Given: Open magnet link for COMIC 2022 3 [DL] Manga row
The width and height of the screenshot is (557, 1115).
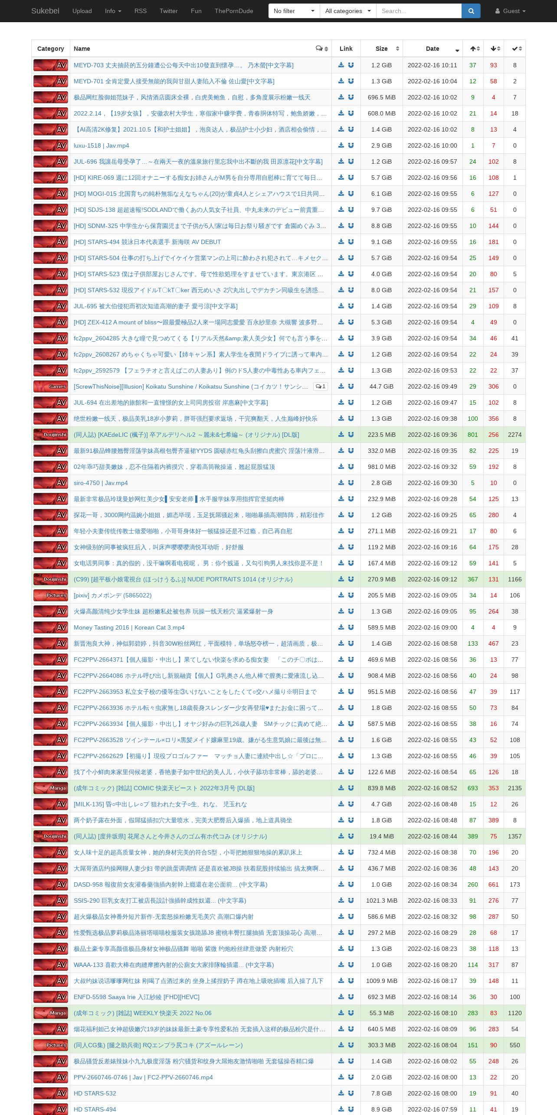Looking at the screenshot, I should [x=351, y=788].
